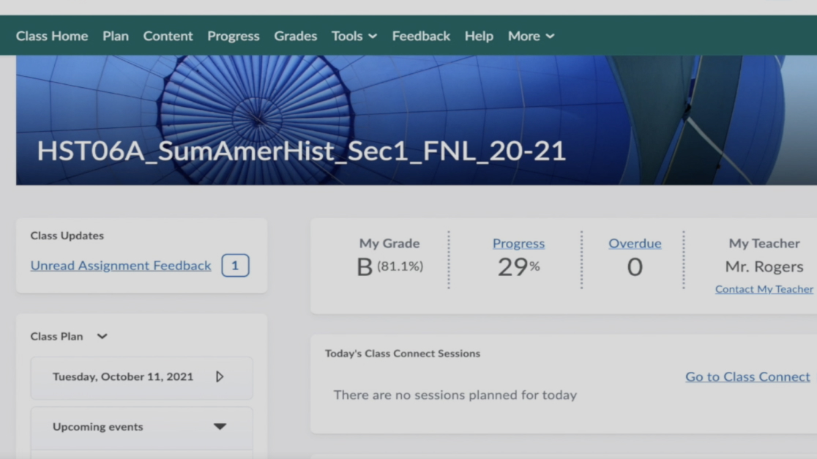Open the Unread Assignment Feedback link
This screenshot has height=459, width=817.
(x=121, y=266)
